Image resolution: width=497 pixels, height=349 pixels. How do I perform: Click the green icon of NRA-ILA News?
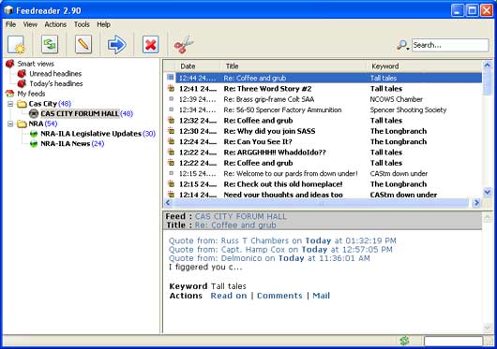click(x=34, y=144)
